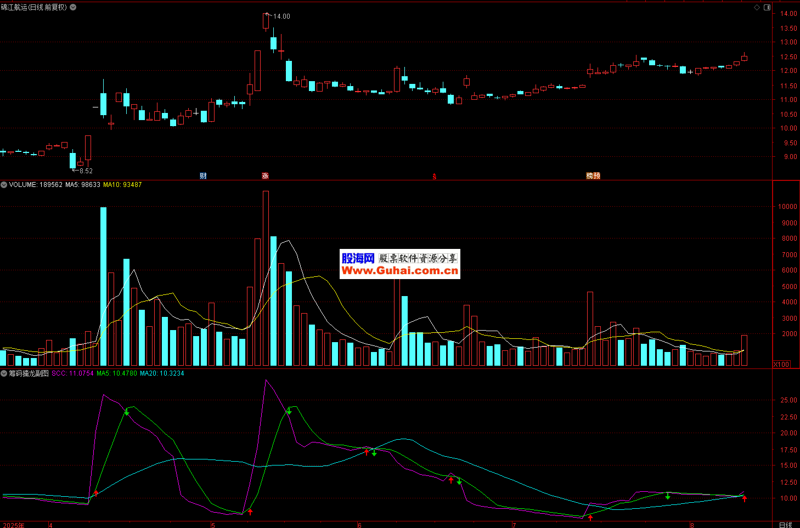The height and width of the screenshot is (528, 800).
Task: Click month 6 on the time axis
Action: click(359, 525)
